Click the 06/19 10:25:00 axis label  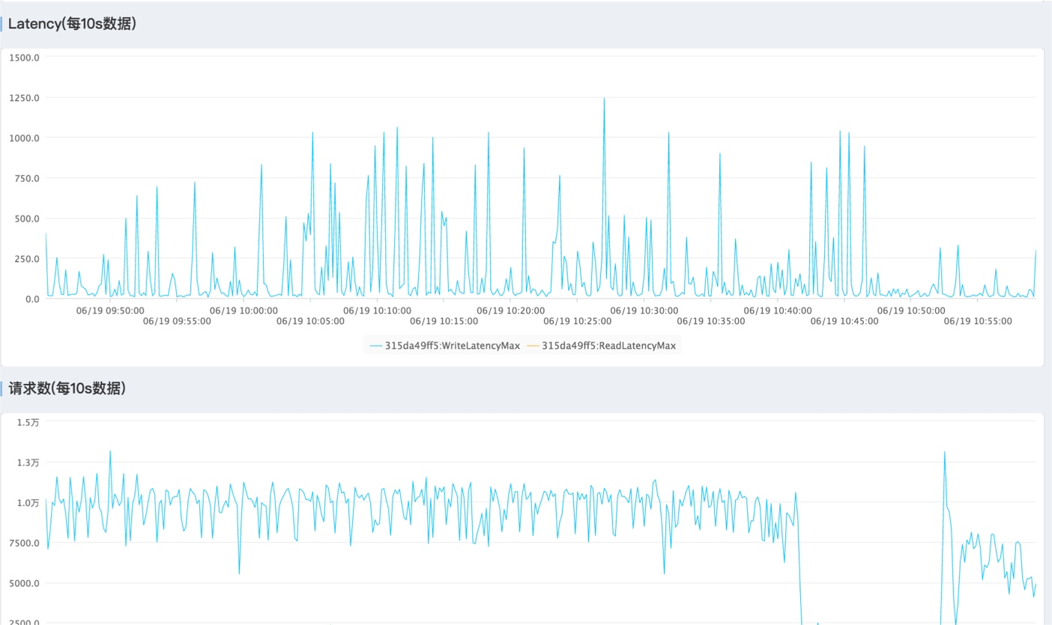[x=577, y=321]
